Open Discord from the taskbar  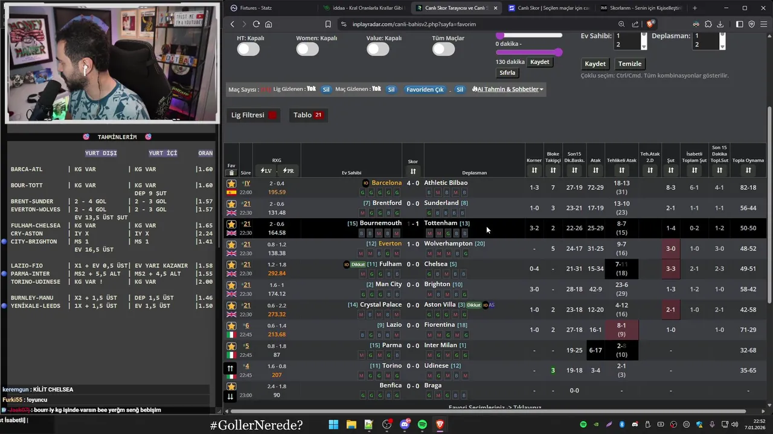pyautogui.click(x=405, y=424)
